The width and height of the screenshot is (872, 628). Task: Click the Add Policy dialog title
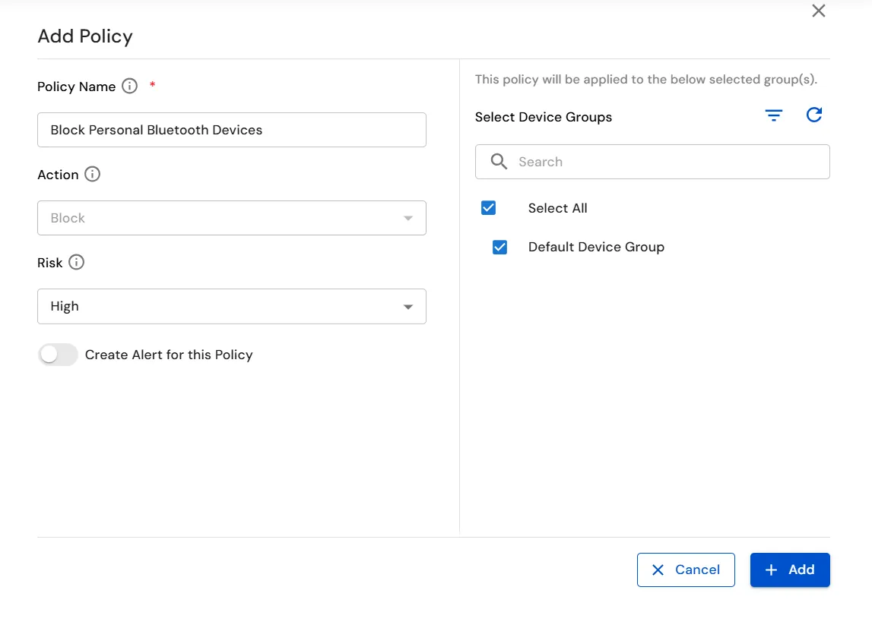[85, 36]
